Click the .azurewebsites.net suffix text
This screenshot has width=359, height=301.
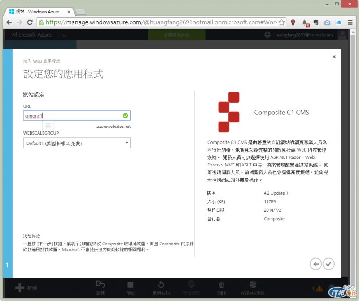113,127
